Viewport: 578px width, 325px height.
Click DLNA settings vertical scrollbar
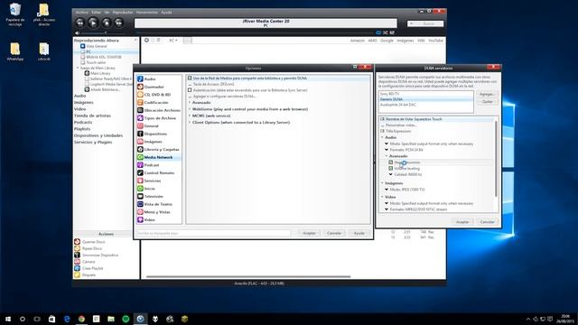pyautogui.click(x=496, y=159)
